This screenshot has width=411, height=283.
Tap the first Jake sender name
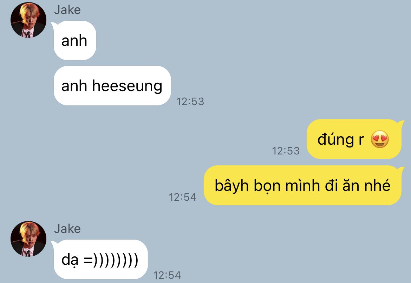tap(67, 10)
